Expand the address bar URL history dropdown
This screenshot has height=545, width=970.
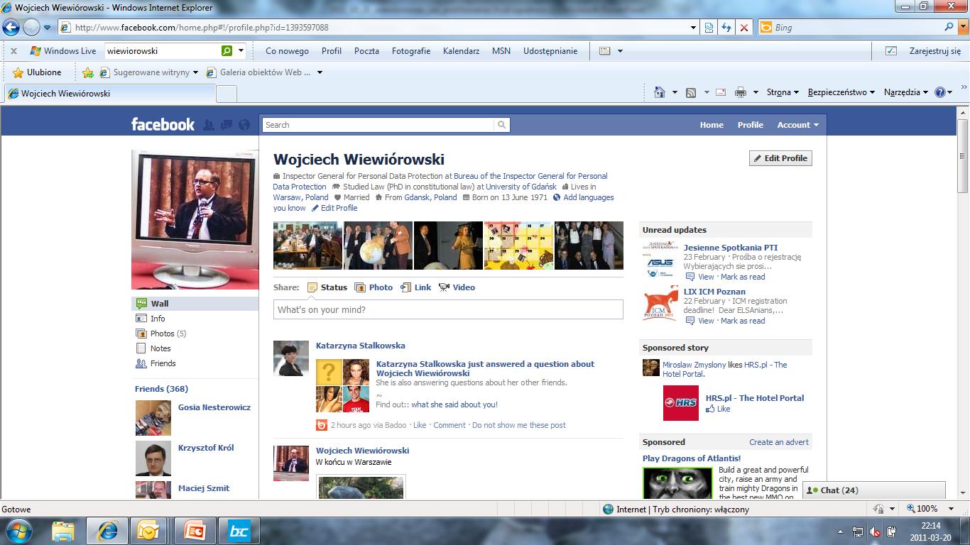click(x=694, y=28)
